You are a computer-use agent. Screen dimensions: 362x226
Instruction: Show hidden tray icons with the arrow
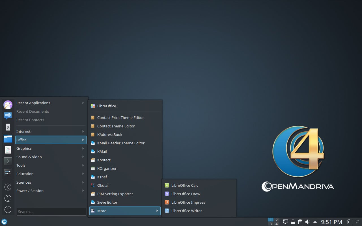(x=315, y=221)
